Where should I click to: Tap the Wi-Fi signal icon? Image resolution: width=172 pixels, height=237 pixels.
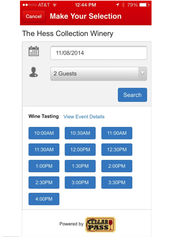pos(54,5)
